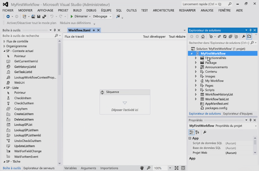Open the Arguments pane

click(x=88, y=168)
